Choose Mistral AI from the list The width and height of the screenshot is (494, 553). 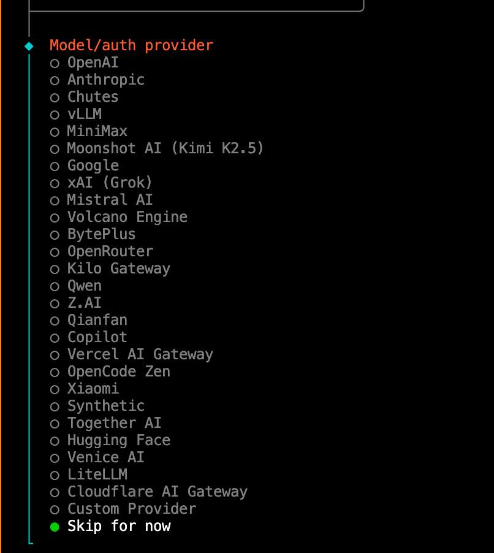110,200
